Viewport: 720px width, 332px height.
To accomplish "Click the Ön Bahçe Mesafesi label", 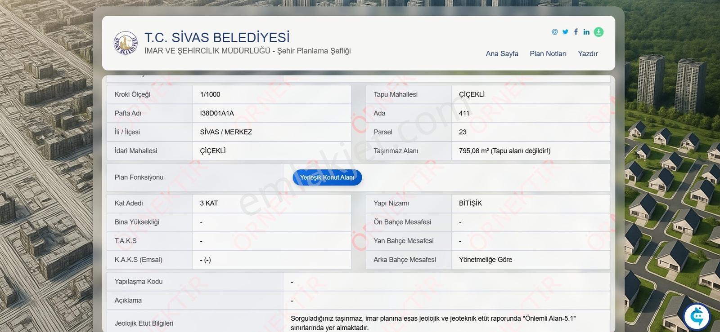I will 402,222.
